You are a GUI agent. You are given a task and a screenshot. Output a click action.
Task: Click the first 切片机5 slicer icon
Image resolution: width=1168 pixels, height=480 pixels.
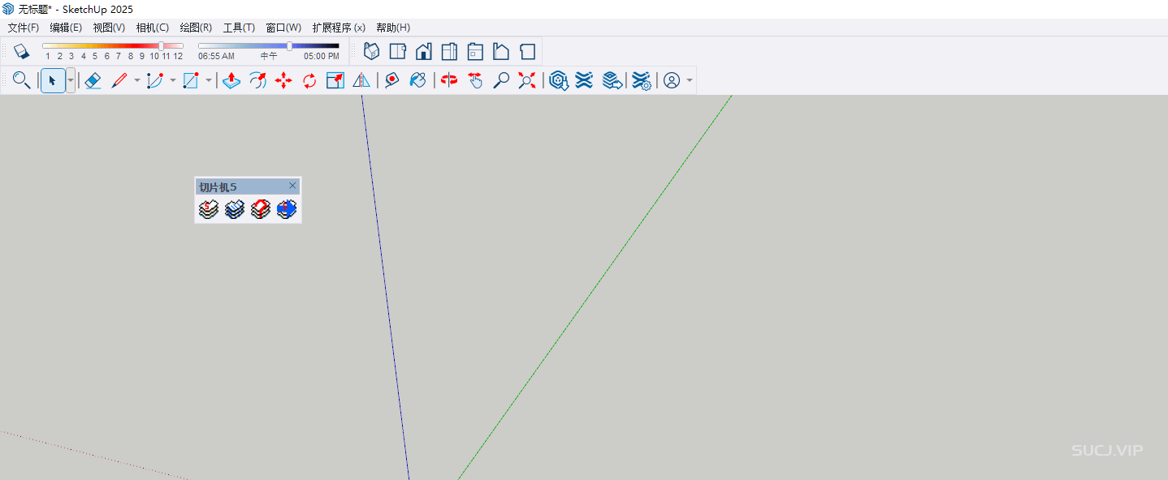(x=209, y=209)
